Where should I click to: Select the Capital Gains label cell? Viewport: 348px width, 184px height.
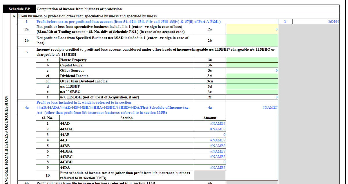126,65
